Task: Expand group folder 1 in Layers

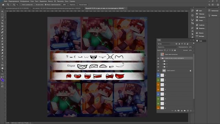Action: [163, 61]
